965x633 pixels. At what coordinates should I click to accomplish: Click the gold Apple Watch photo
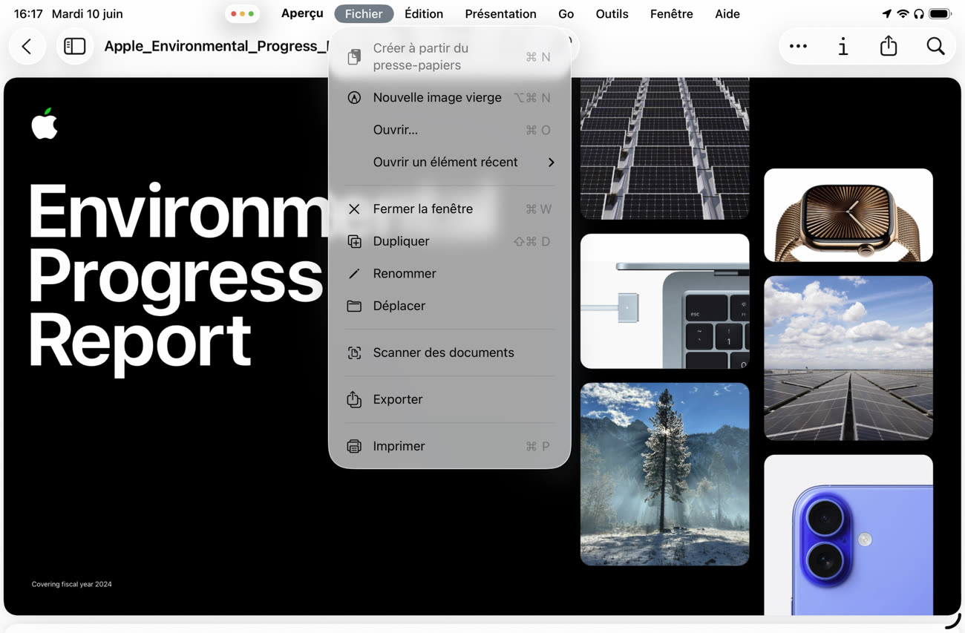[848, 215]
